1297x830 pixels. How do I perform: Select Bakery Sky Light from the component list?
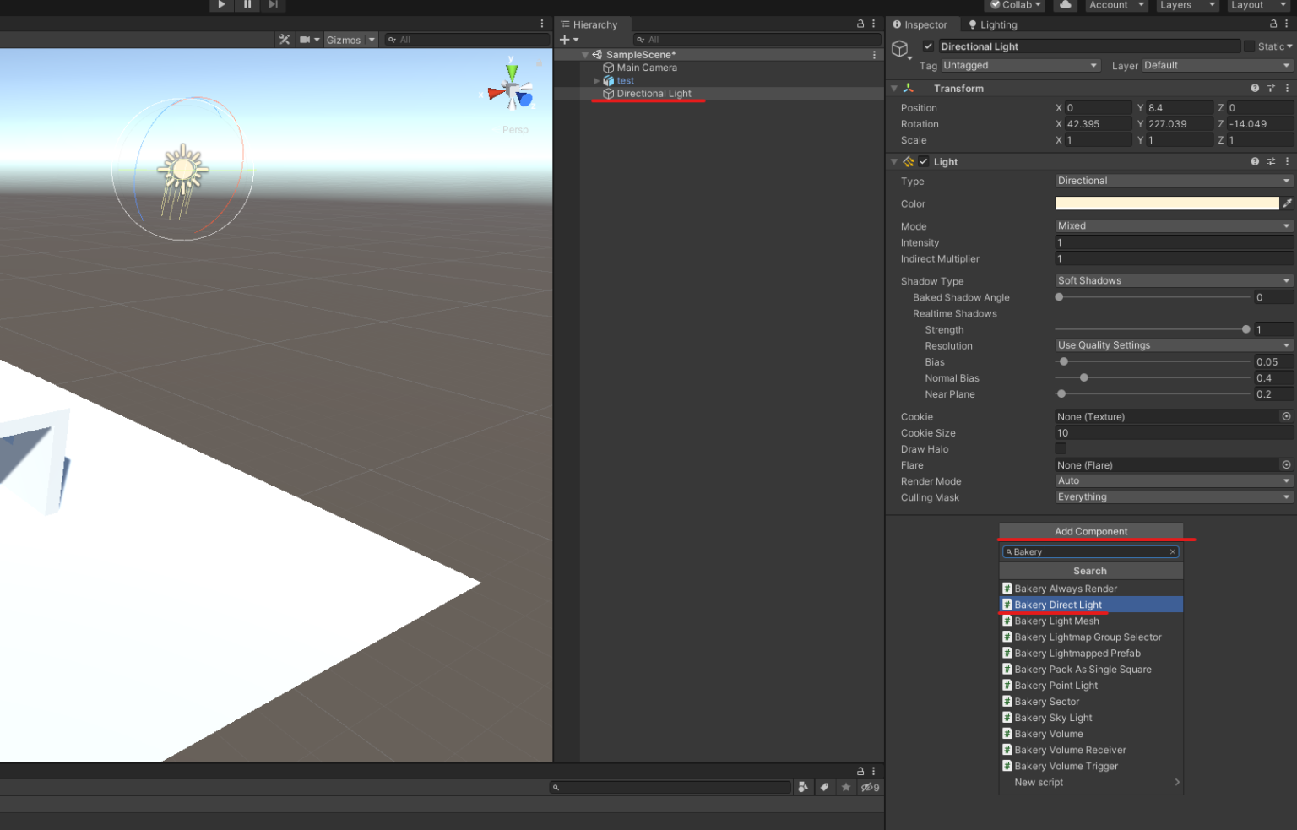pos(1053,717)
